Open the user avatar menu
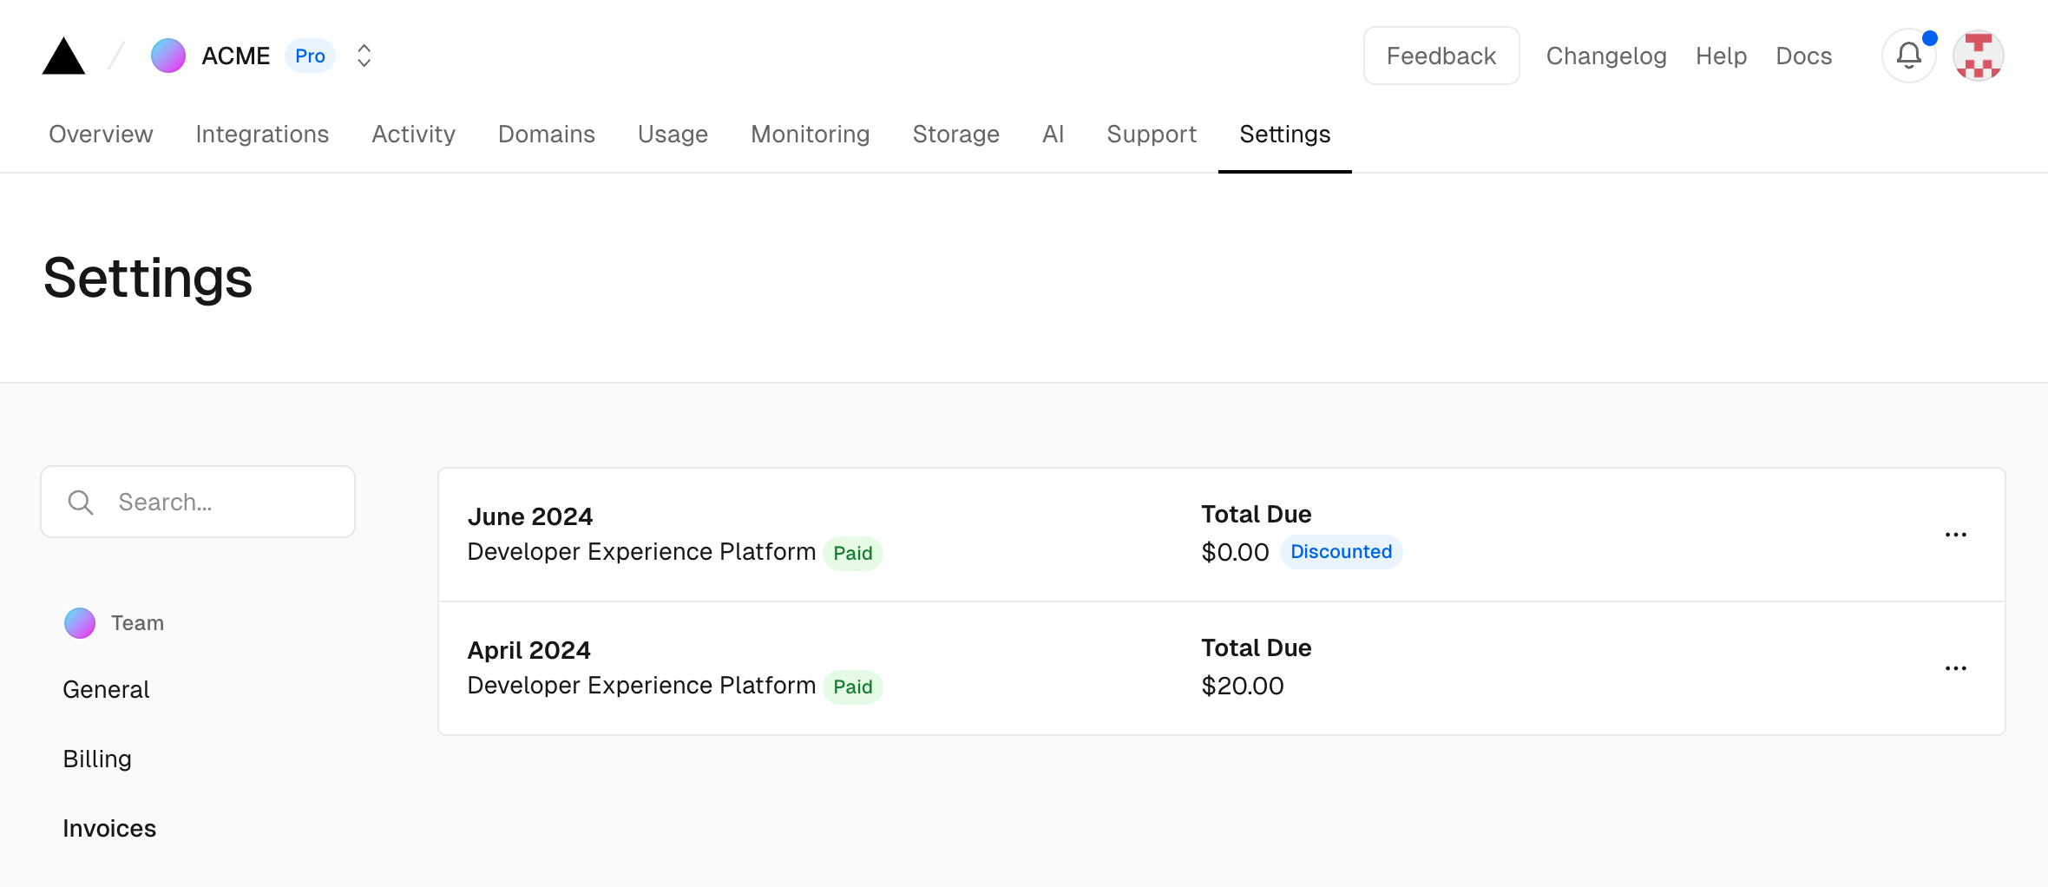 (x=1978, y=56)
